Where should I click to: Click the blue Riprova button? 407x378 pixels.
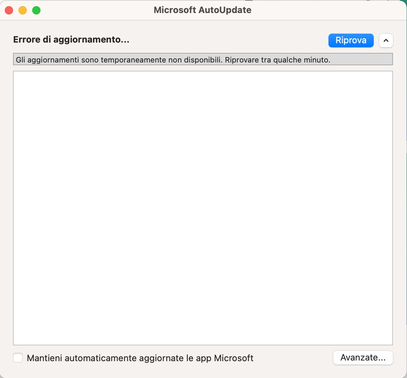(x=351, y=40)
